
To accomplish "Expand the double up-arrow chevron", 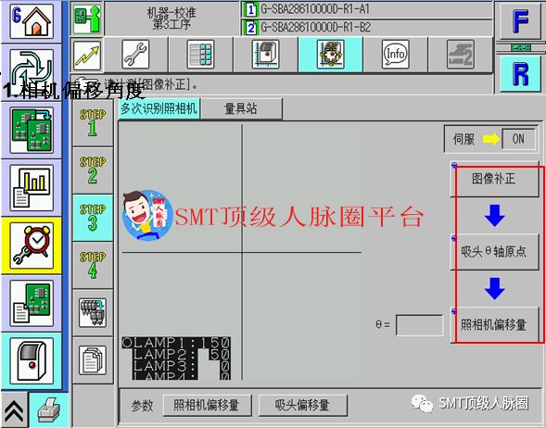I will click(14, 410).
